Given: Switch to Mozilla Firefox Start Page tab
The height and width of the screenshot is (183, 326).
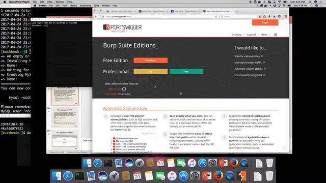Looking at the screenshot, I should coord(121,11).
